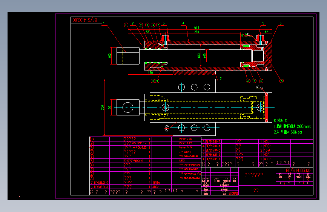Click the middle hole of upper mounting bracket

click(x=194, y=87)
